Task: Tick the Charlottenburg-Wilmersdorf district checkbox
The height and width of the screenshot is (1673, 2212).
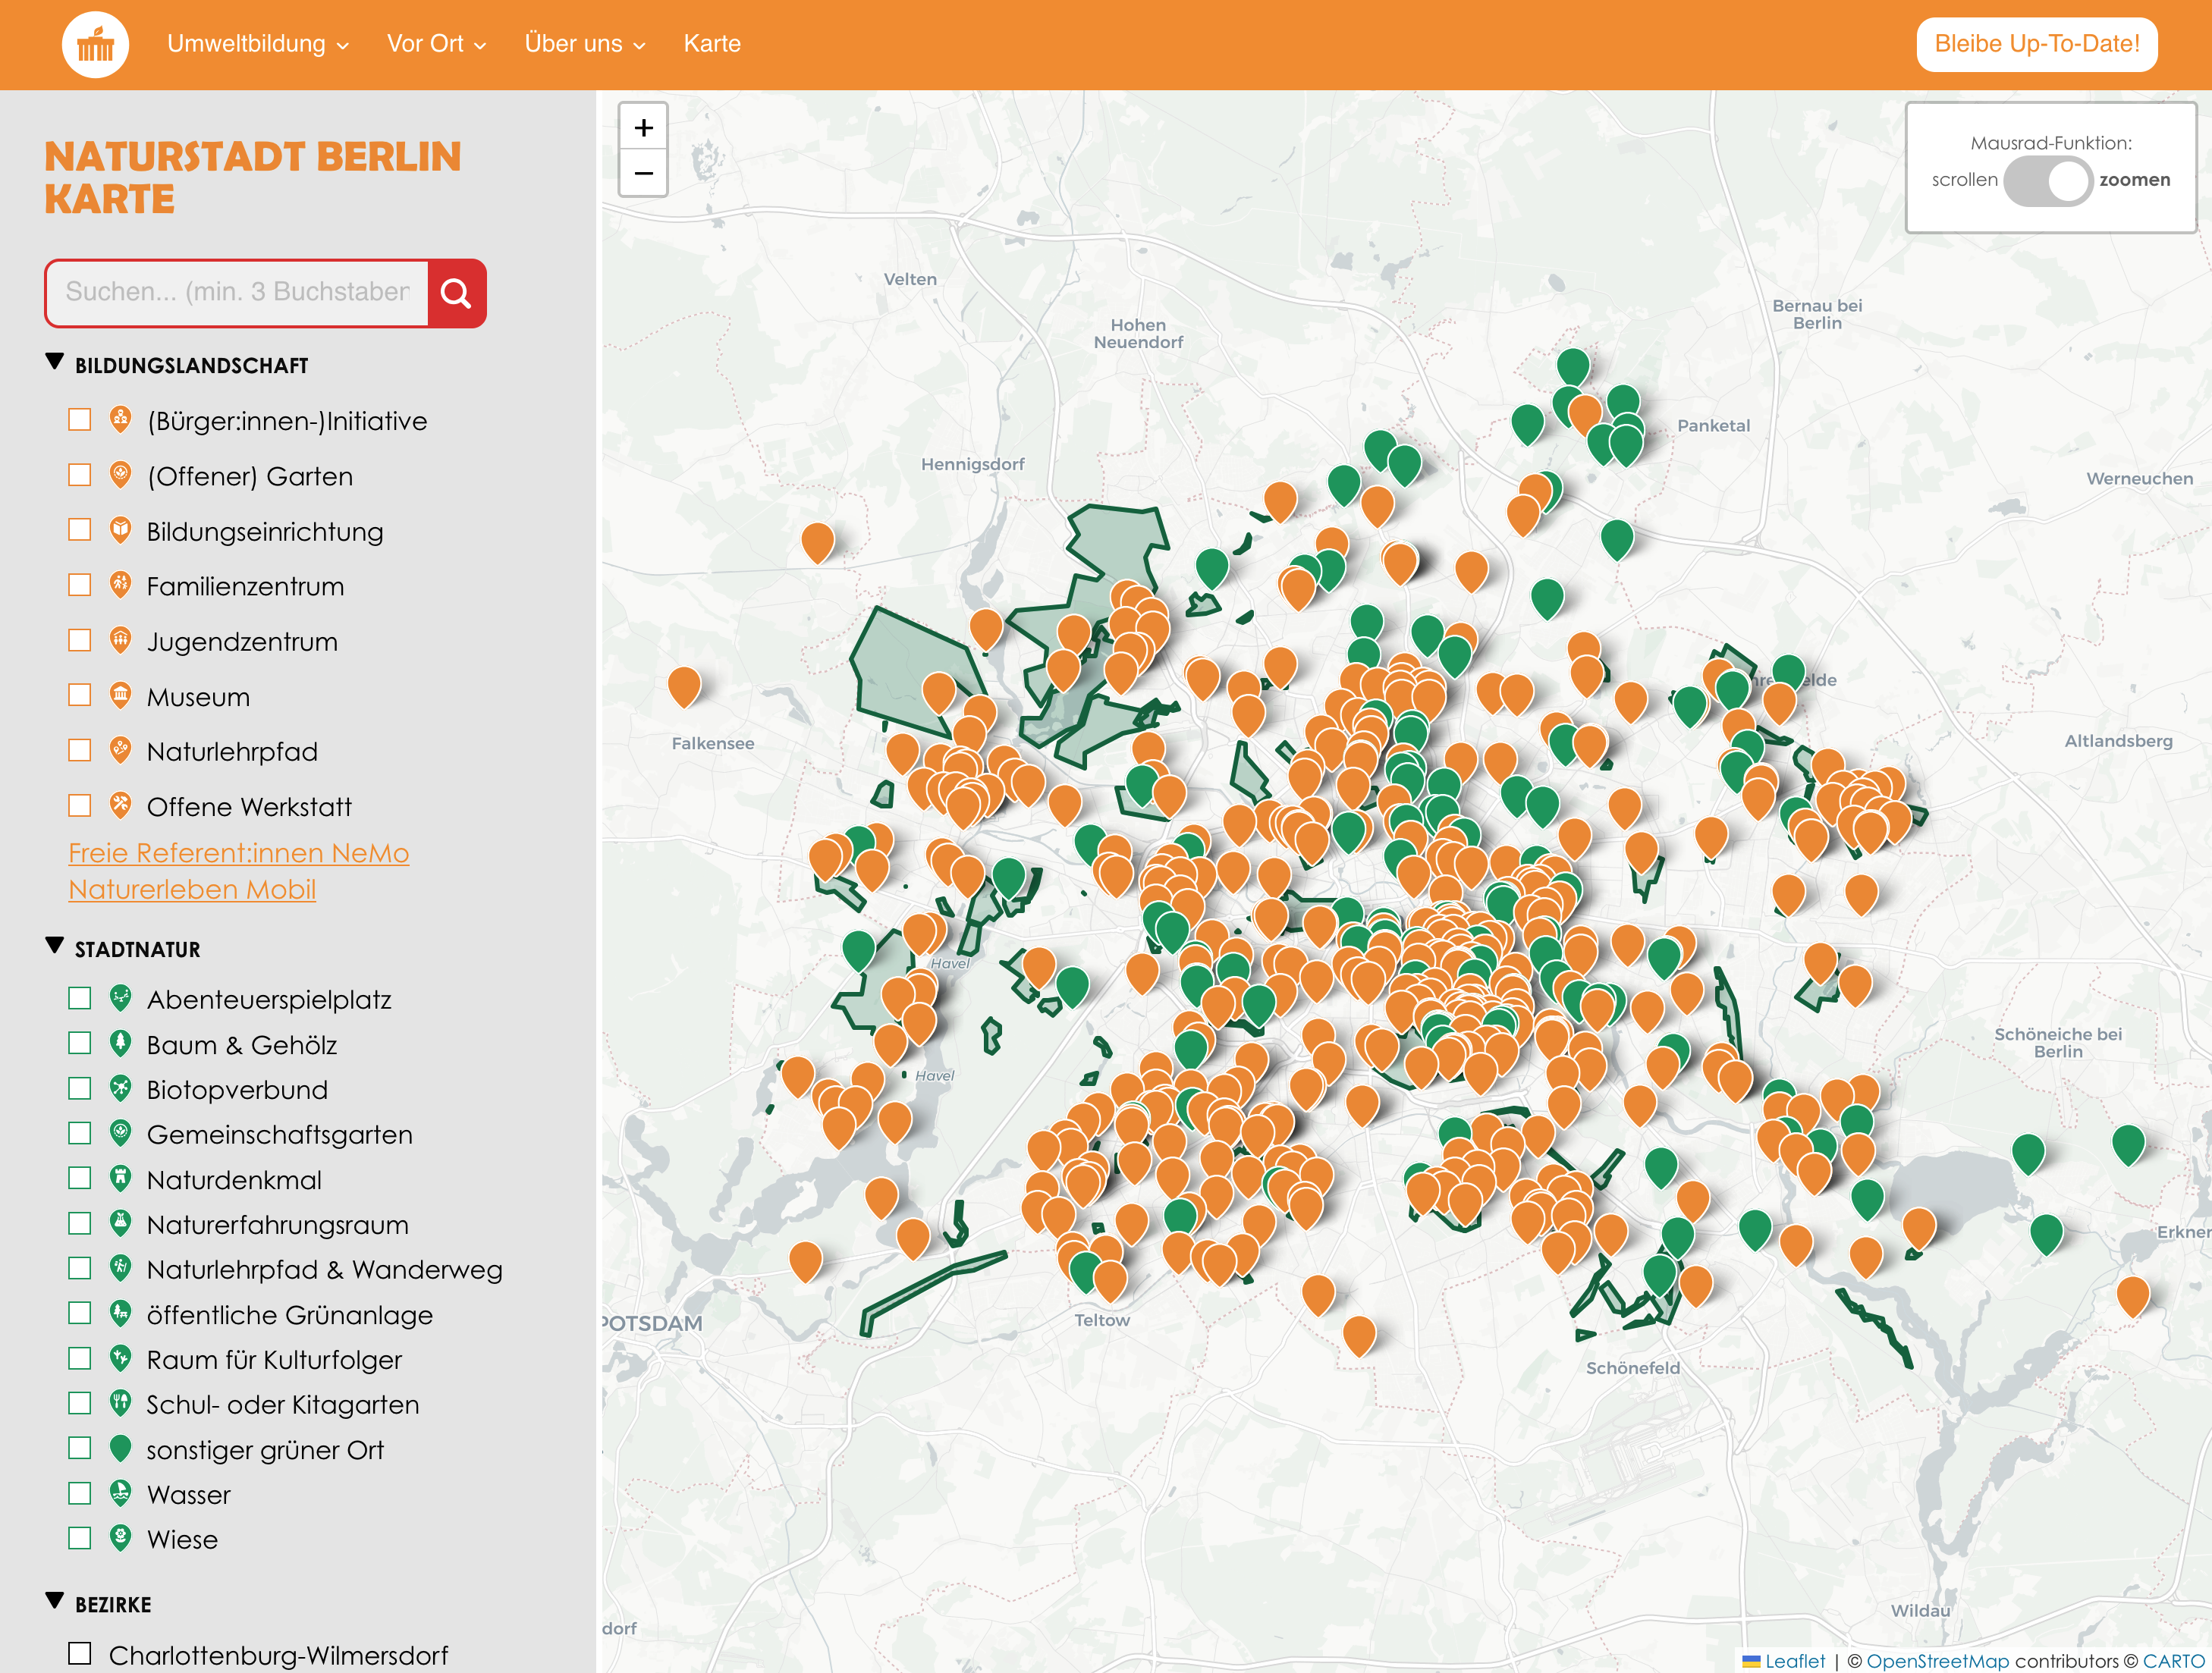Action: (80, 1653)
